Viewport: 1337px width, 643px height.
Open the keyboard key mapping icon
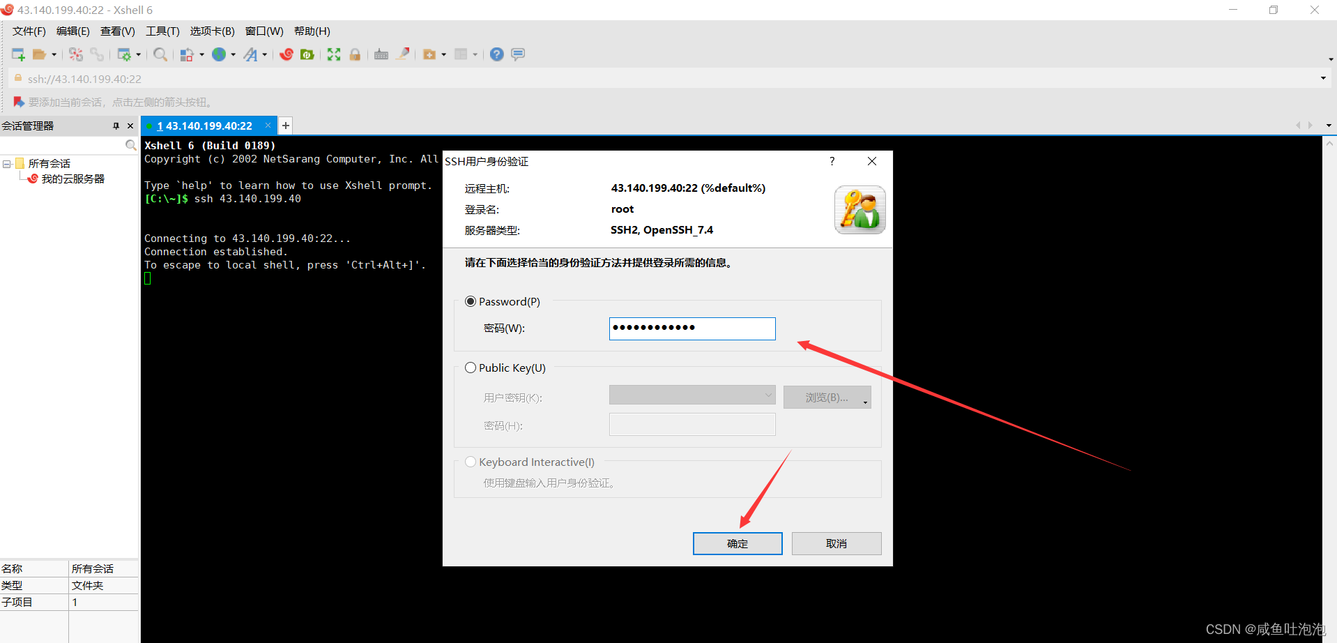coord(381,54)
